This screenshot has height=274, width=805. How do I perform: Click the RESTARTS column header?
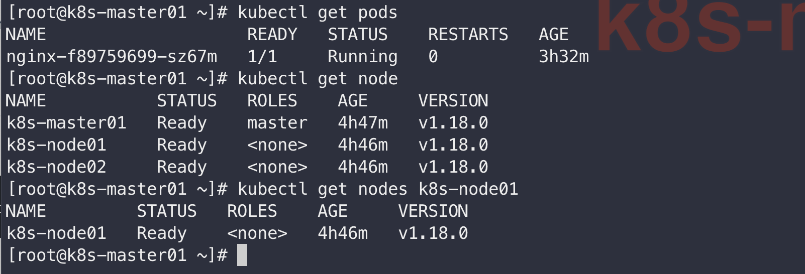[468, 35]
